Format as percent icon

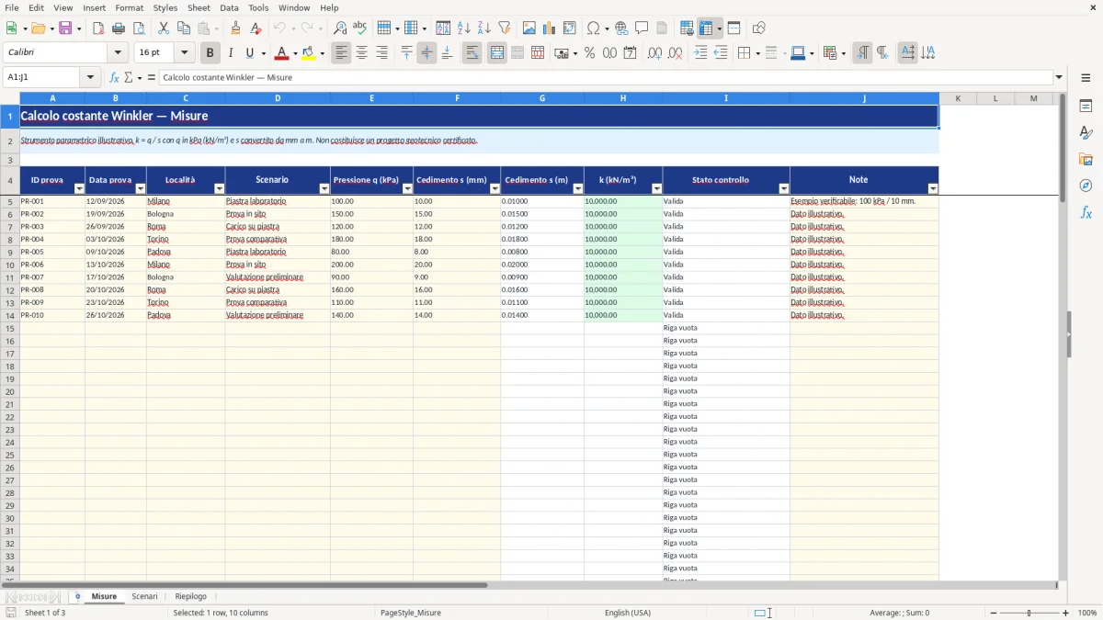pos(590,53)
